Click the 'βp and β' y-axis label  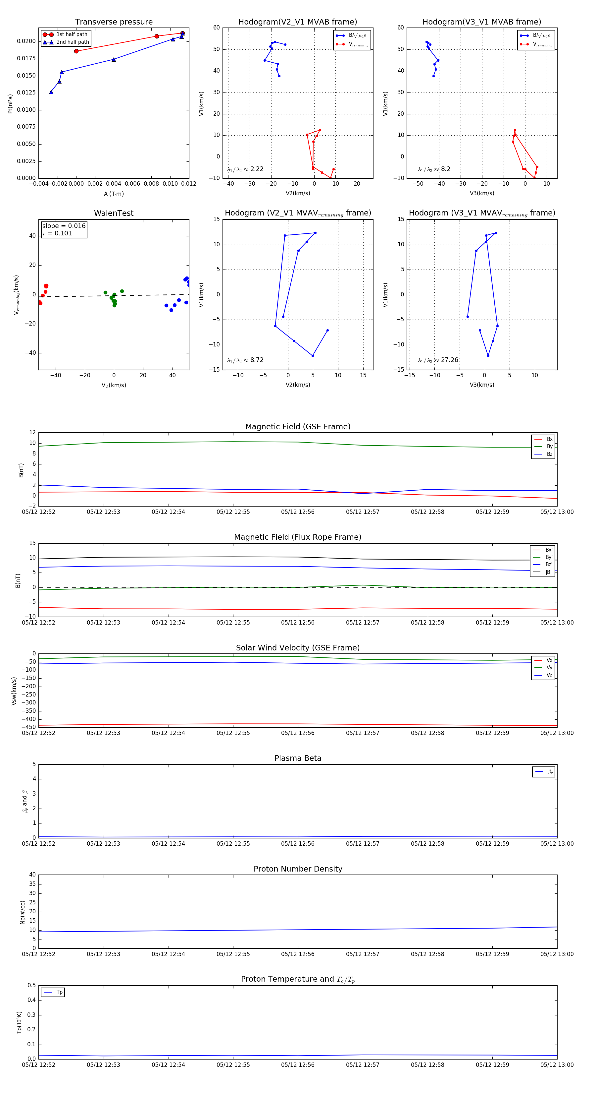coord(25,801)
